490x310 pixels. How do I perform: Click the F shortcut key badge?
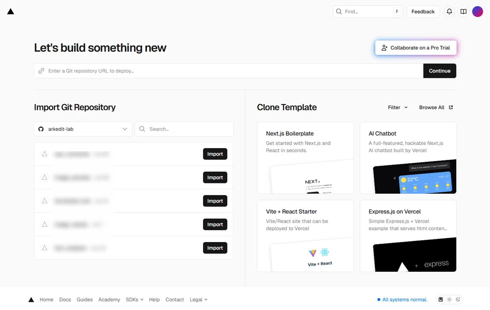[x=397, y=12]
